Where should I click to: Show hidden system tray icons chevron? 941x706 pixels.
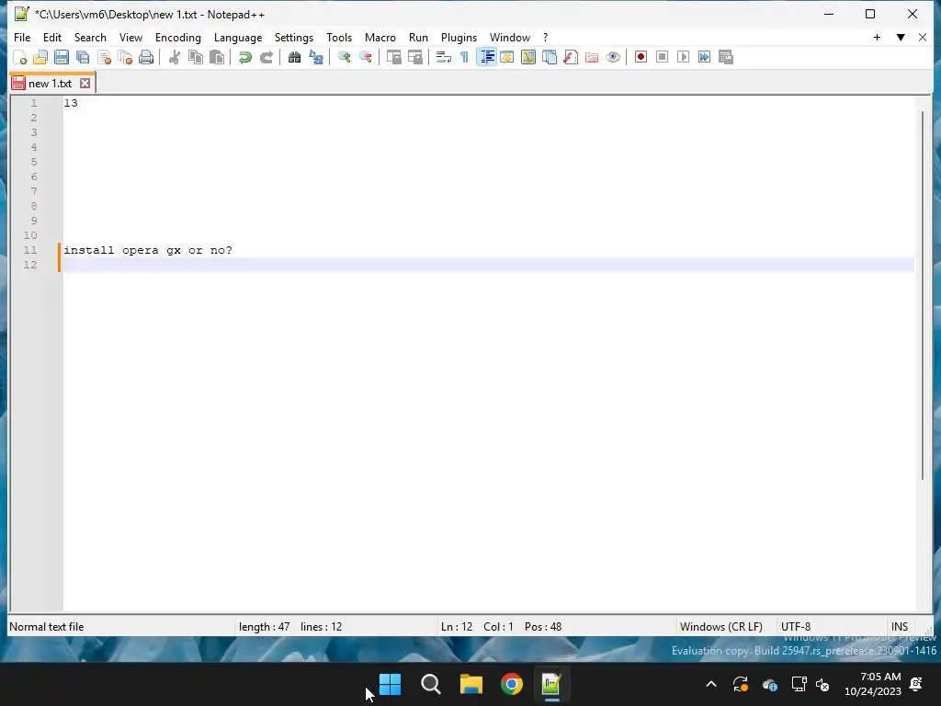[x=711, y=684]
